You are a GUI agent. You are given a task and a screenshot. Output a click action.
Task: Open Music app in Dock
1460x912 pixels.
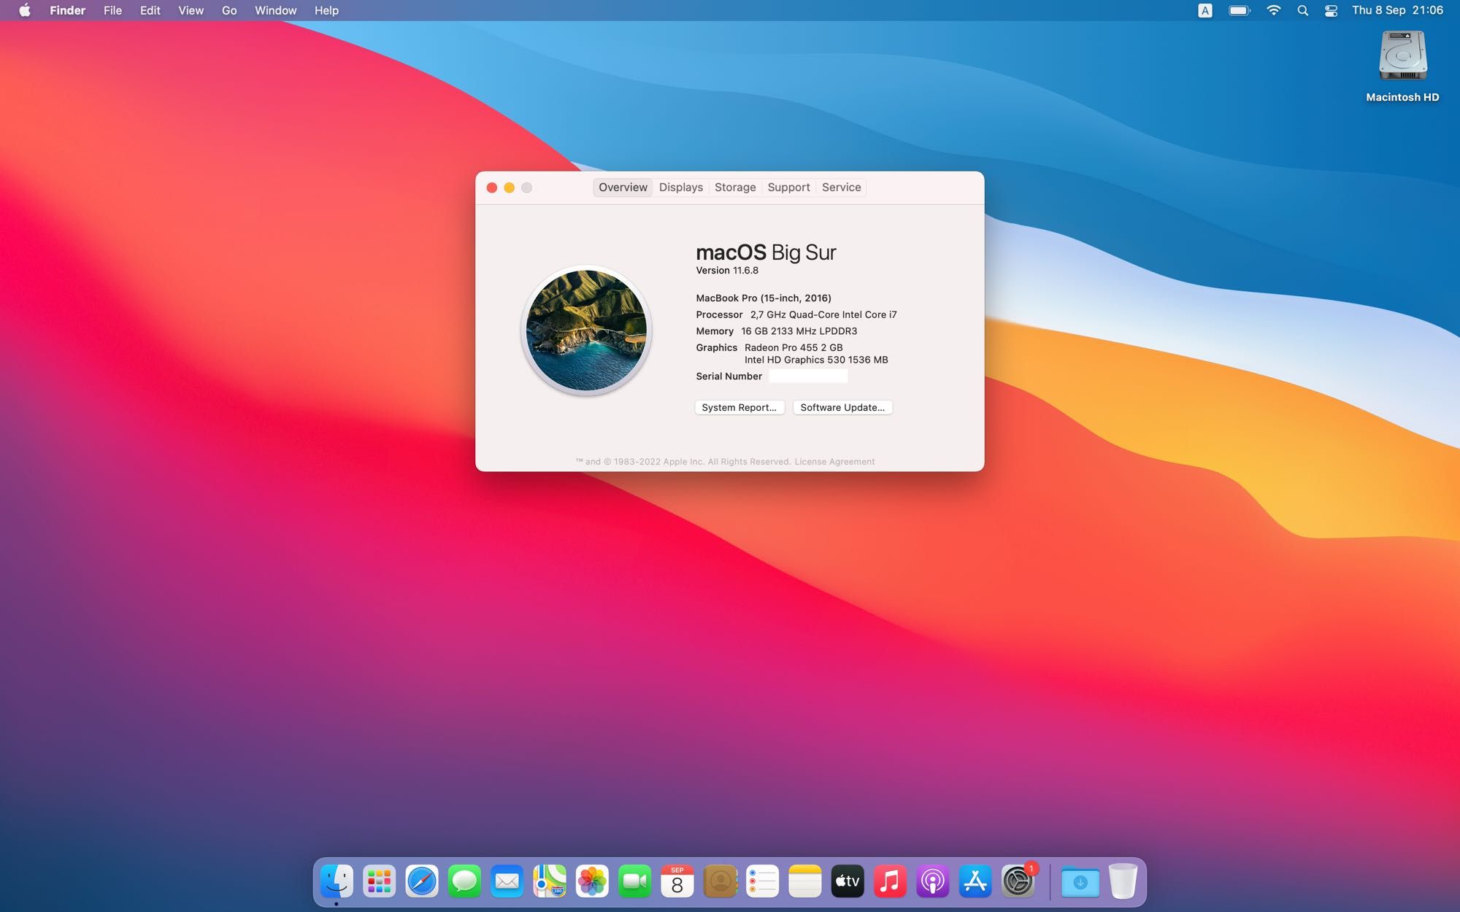(890, 881)
